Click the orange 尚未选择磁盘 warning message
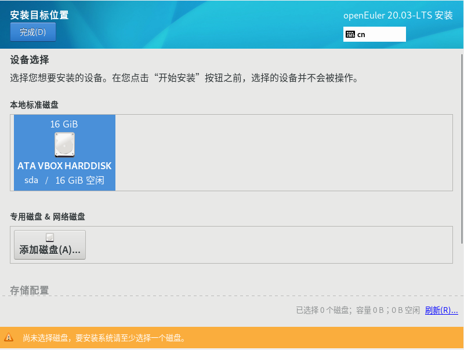 point(104,338)
